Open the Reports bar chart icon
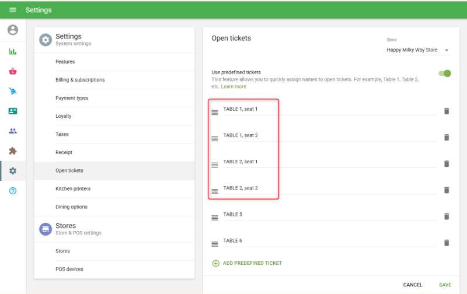Image resolution: width=467 pixels, height=294 pixels. click(x=13, y=51)
